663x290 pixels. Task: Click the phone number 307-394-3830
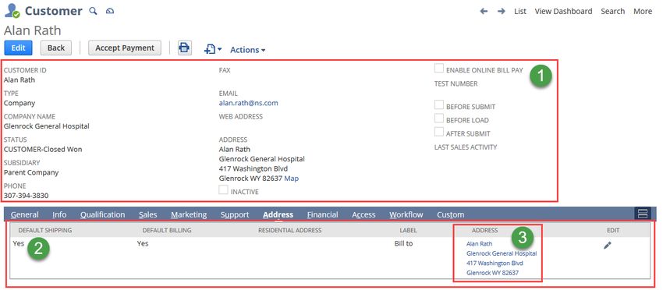pos(26,196)
